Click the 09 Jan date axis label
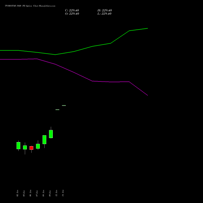Viewport: 203px width, 203px height. pos(50,193)
